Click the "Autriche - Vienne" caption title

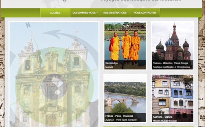163,117
